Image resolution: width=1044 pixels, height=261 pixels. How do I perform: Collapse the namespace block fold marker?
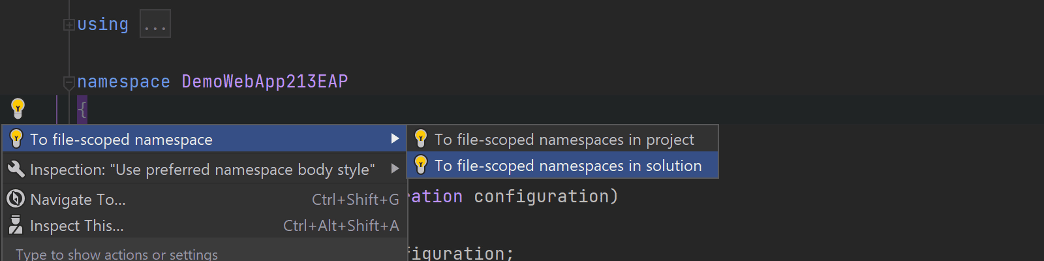click(x=69, y=82)
